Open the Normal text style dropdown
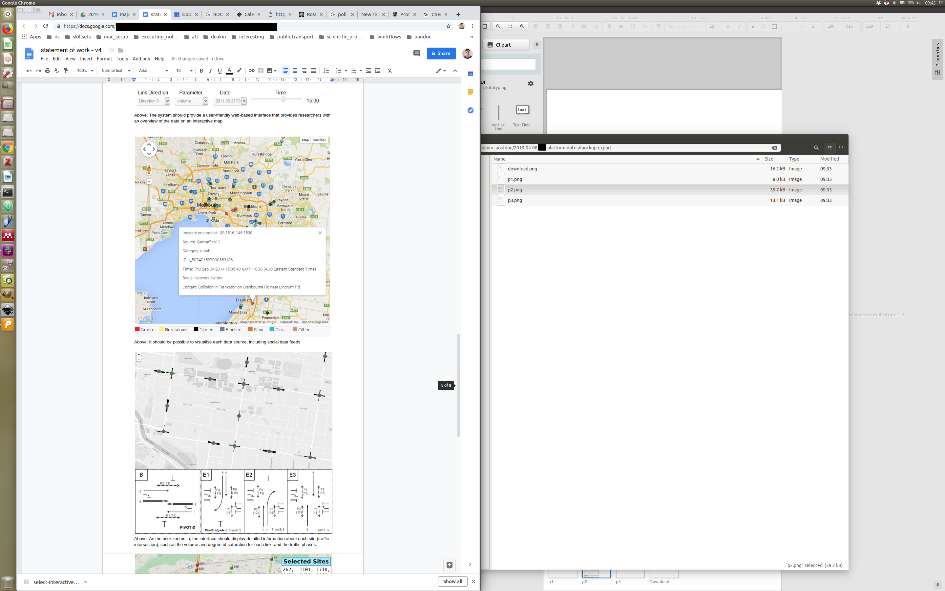Image resolution: width=945 pixels, height=591 pixels. pyautogui.click(x=115, y=71)
